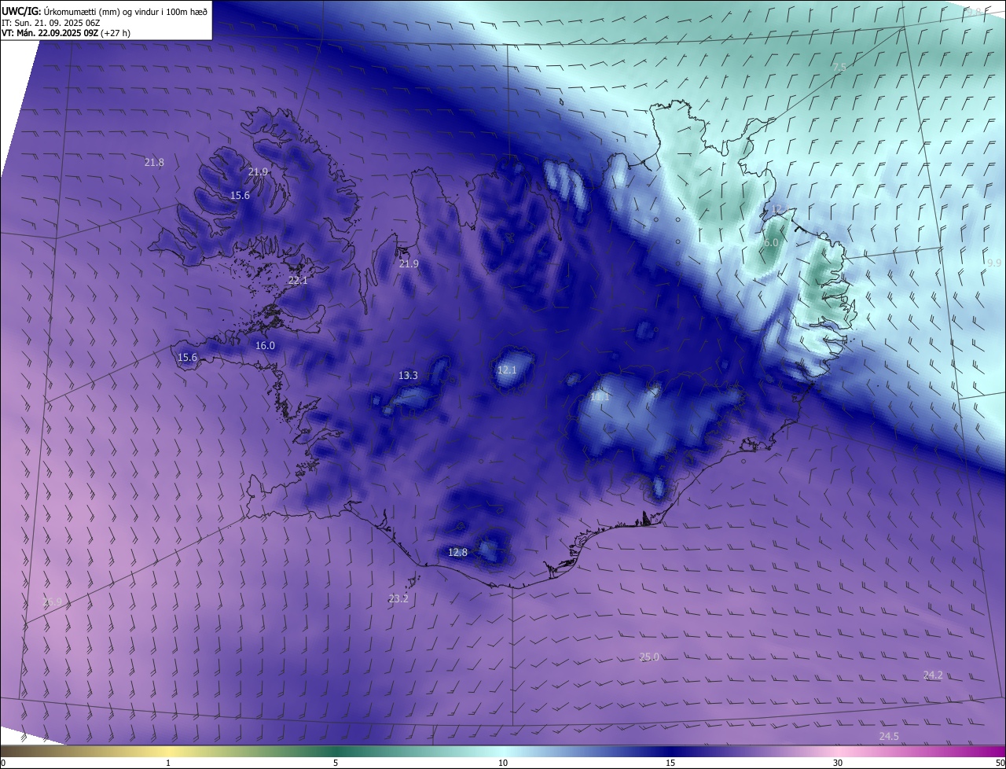Click the 9.9 value label

point(994,263)
